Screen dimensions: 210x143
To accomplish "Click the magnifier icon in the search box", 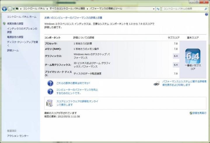I will pos(206,9).
